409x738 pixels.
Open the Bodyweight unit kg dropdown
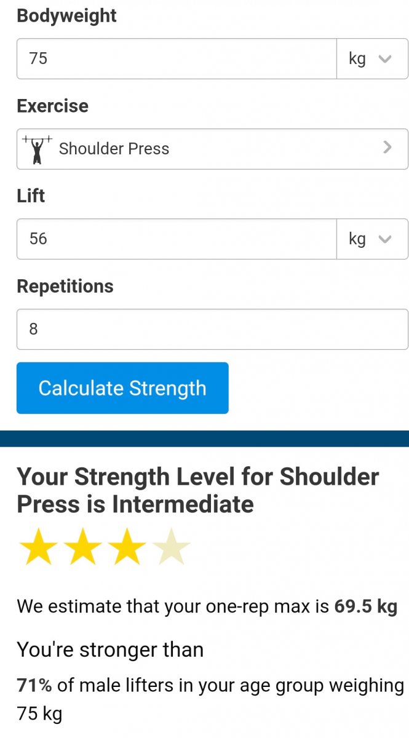(371, 59)
